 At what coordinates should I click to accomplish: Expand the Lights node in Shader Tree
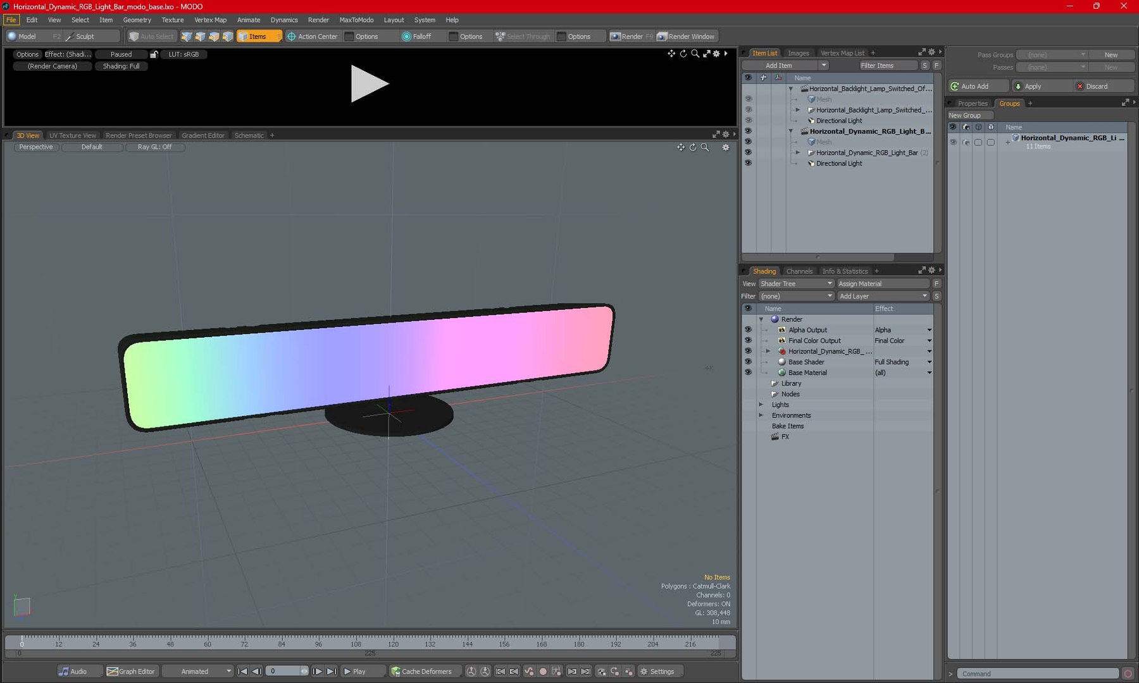click(761, 405)
